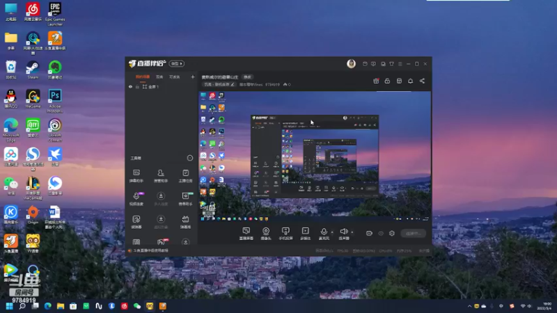Click the 修改 button beside room title
This screenshot has height=313, width=557.
pos(247,77)
